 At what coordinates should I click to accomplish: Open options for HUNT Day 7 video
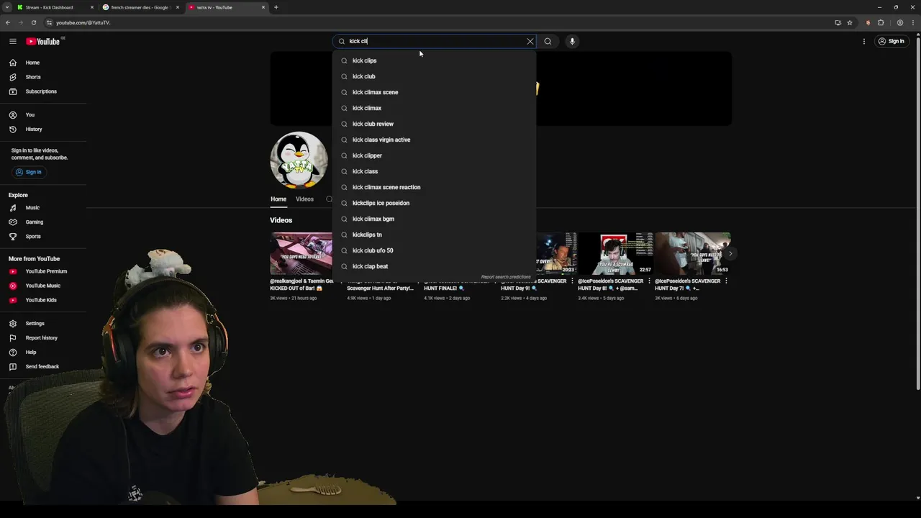click(x=726, y=281)
